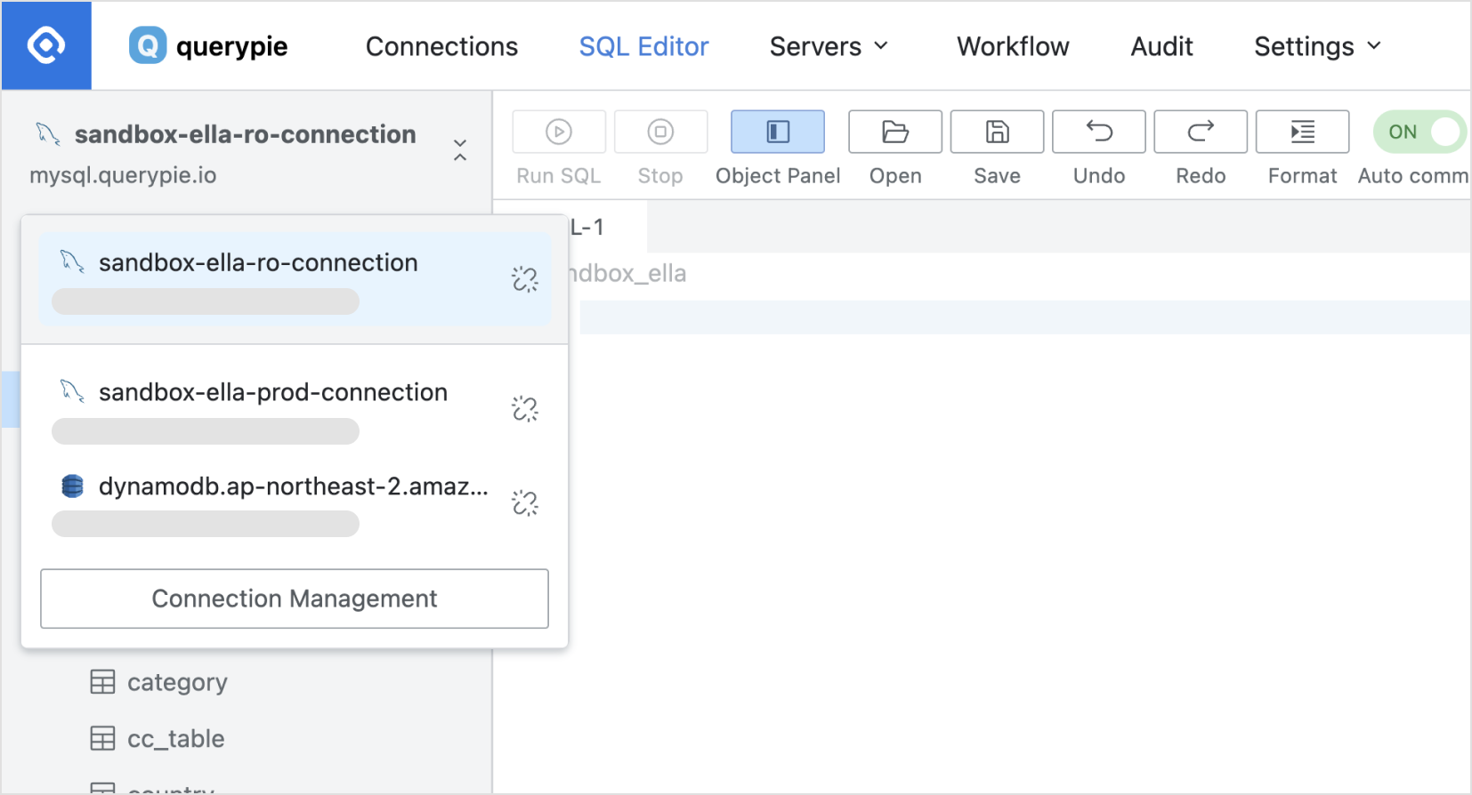Toggle the Object Panel button
This screenshot has height=795, width=1472.
(x=778, y=132)
